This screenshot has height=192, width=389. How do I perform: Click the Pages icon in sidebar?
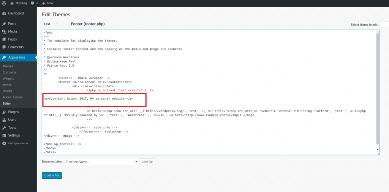4,39
